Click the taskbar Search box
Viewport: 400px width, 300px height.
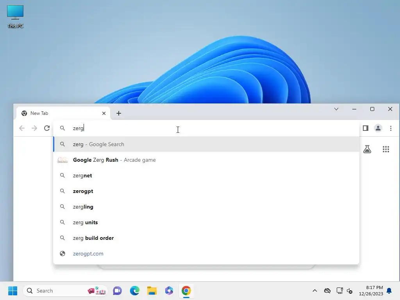65,291
